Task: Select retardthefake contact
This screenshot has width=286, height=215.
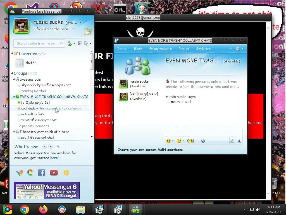Action: 33,114
